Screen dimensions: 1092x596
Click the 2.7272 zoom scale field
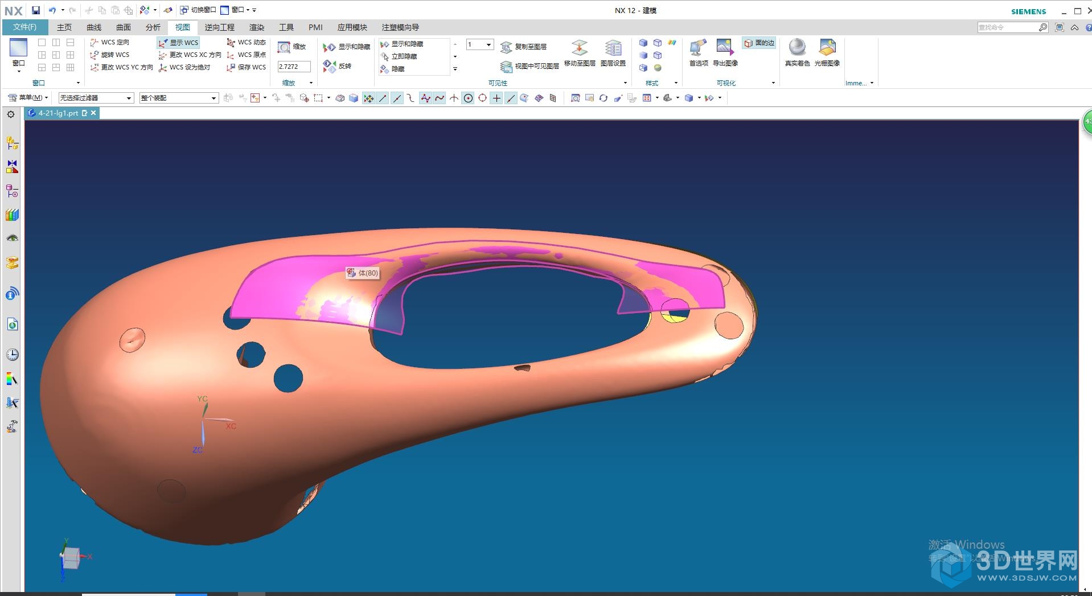[x=294, y=67]
